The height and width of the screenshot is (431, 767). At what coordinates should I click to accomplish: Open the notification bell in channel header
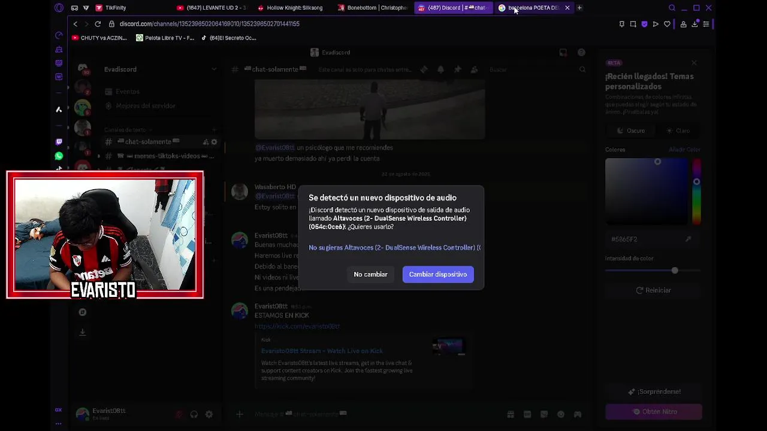(x=440, y=69)
